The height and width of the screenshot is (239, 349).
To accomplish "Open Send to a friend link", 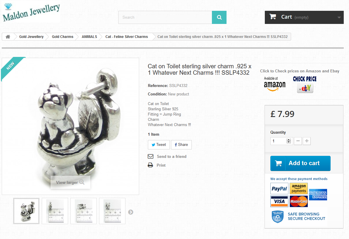I will pyautogui.click(x=172, y=156).
